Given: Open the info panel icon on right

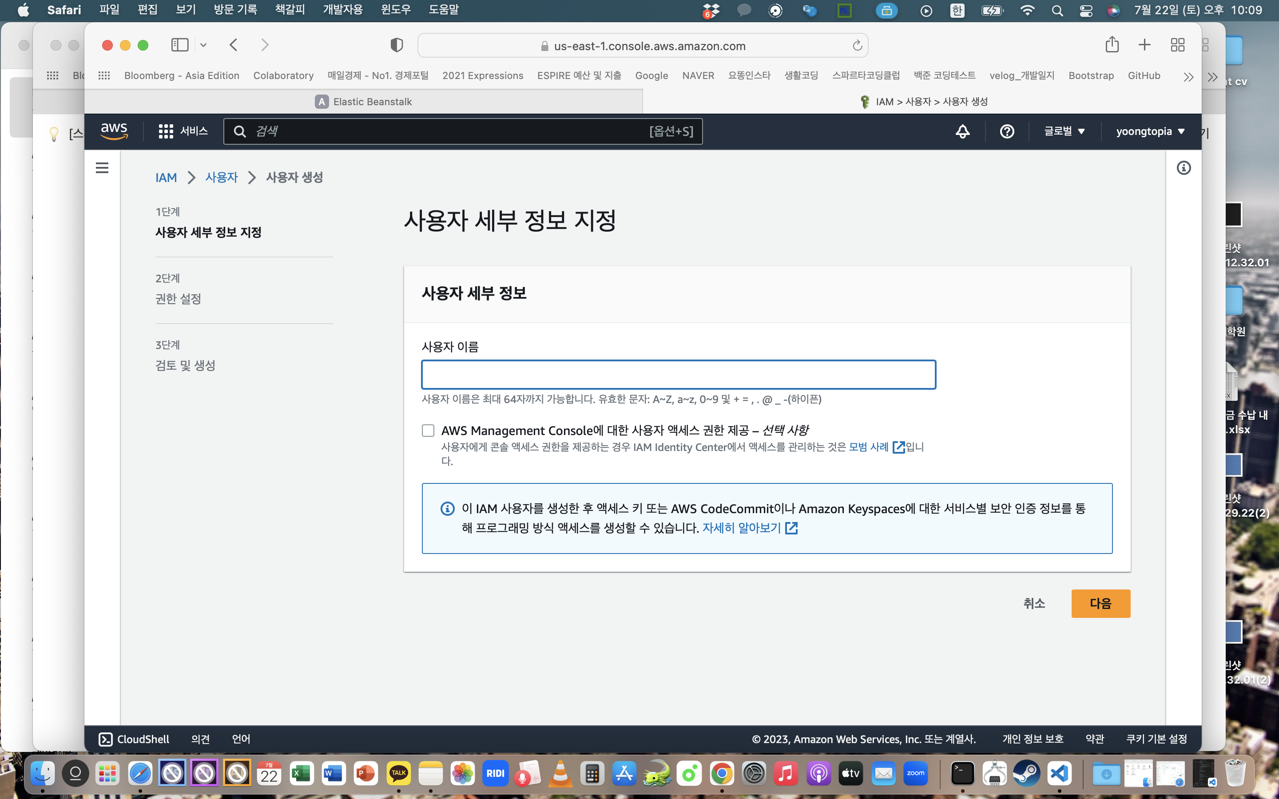Looking at the screenshot, I should point(1184,168).
